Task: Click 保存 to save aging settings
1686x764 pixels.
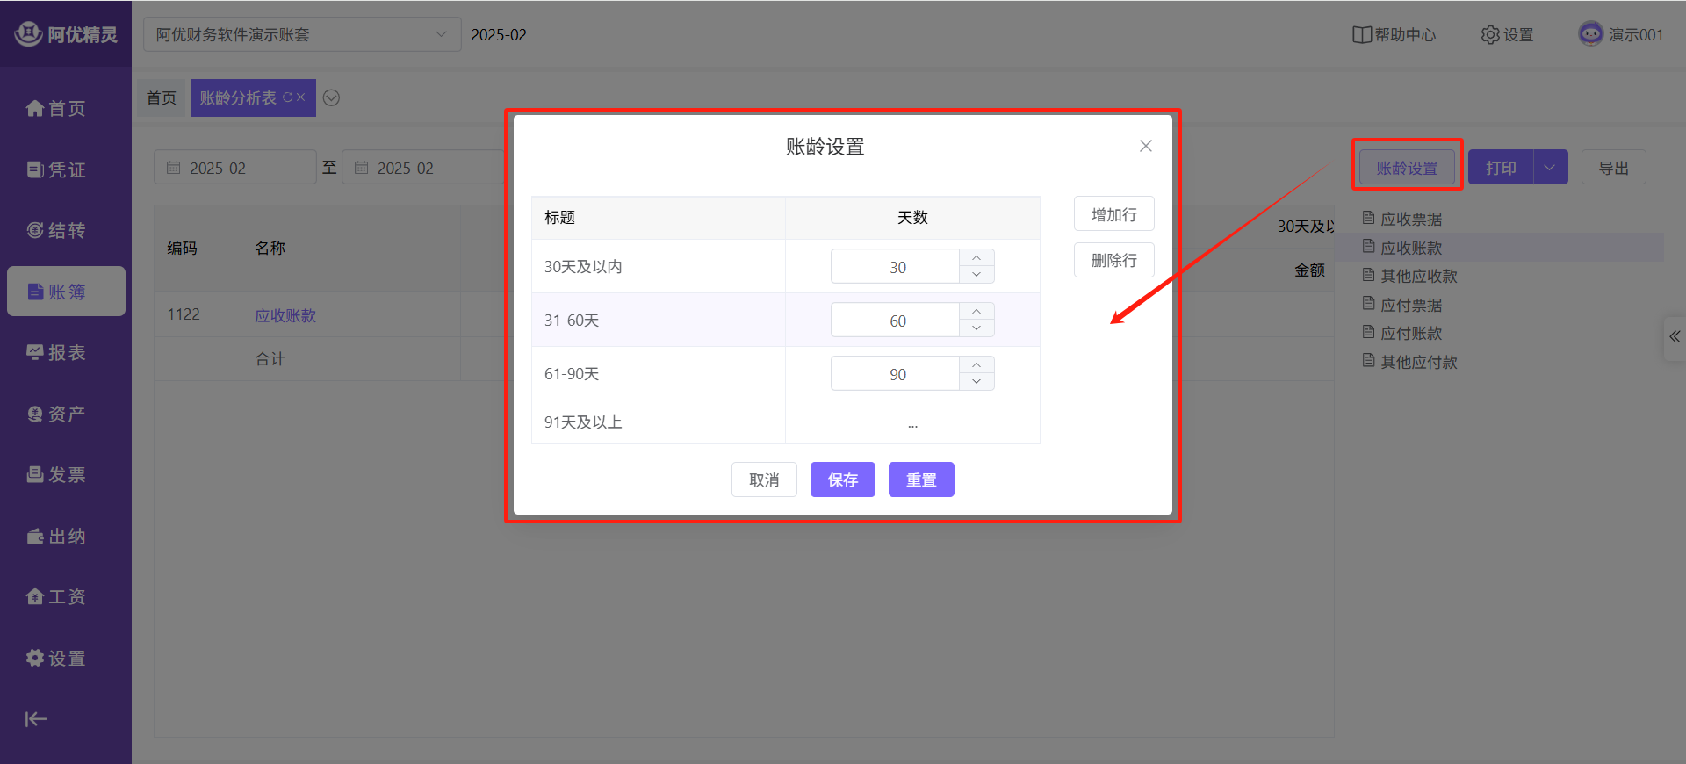Action: 842,479
